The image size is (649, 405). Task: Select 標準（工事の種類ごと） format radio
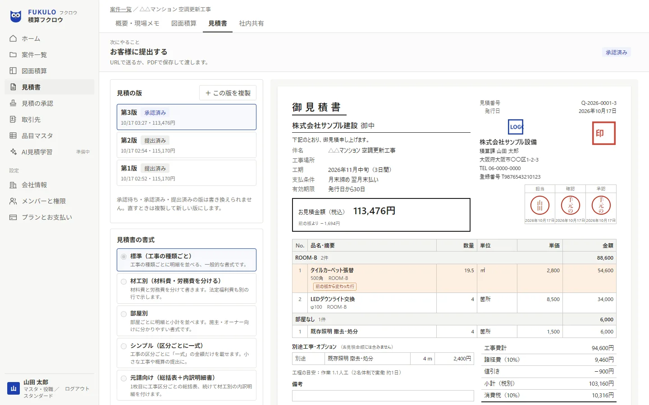coord(123,256)
